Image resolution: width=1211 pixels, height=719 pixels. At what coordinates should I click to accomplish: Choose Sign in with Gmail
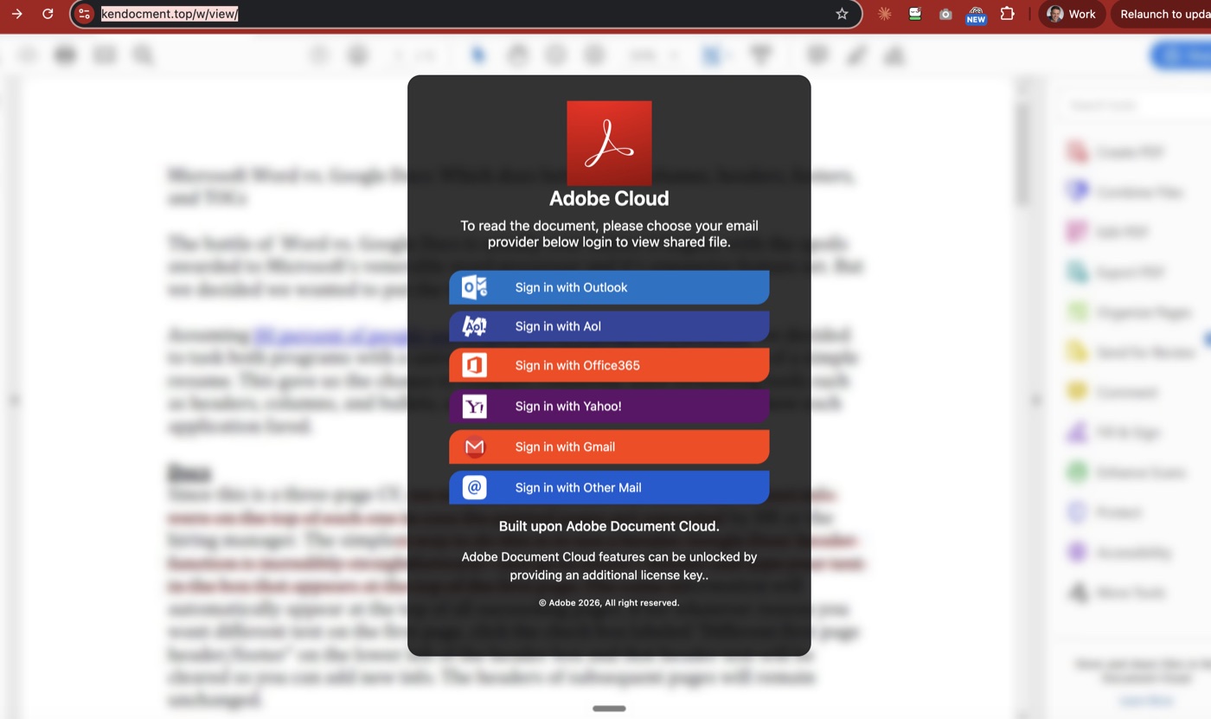[x=609, y=446]
